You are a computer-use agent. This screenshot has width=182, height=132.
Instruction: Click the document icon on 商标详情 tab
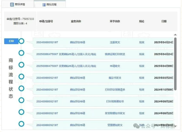pos(12,4)
